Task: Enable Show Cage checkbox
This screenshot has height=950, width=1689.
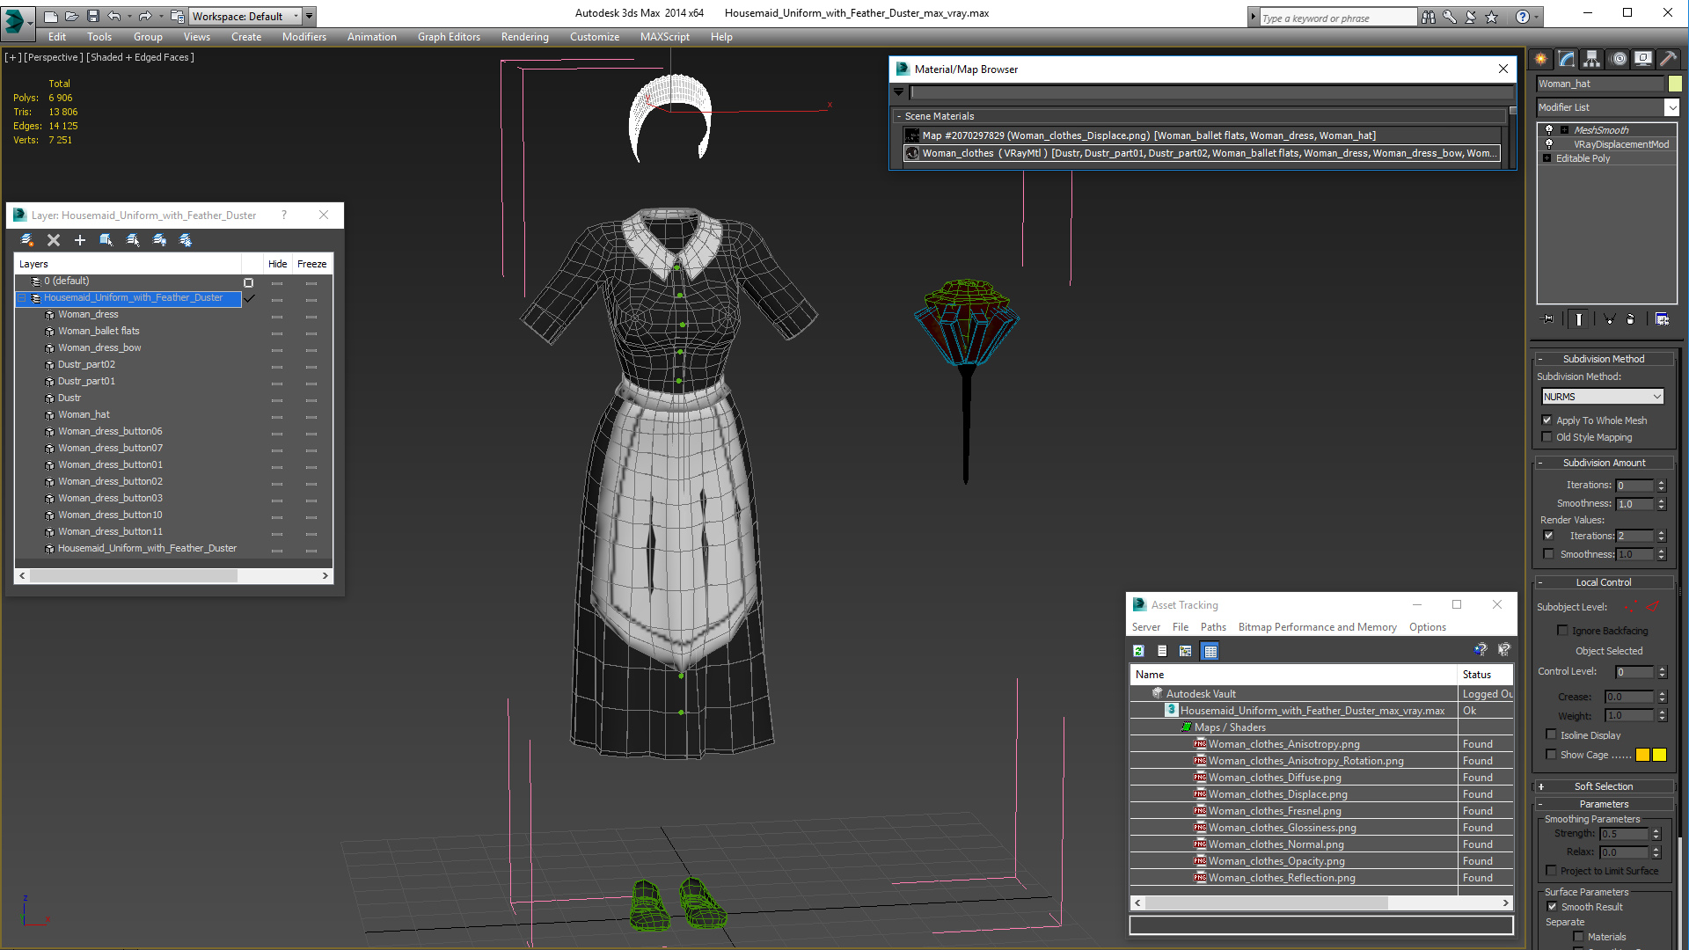Action: [1552, 755]
